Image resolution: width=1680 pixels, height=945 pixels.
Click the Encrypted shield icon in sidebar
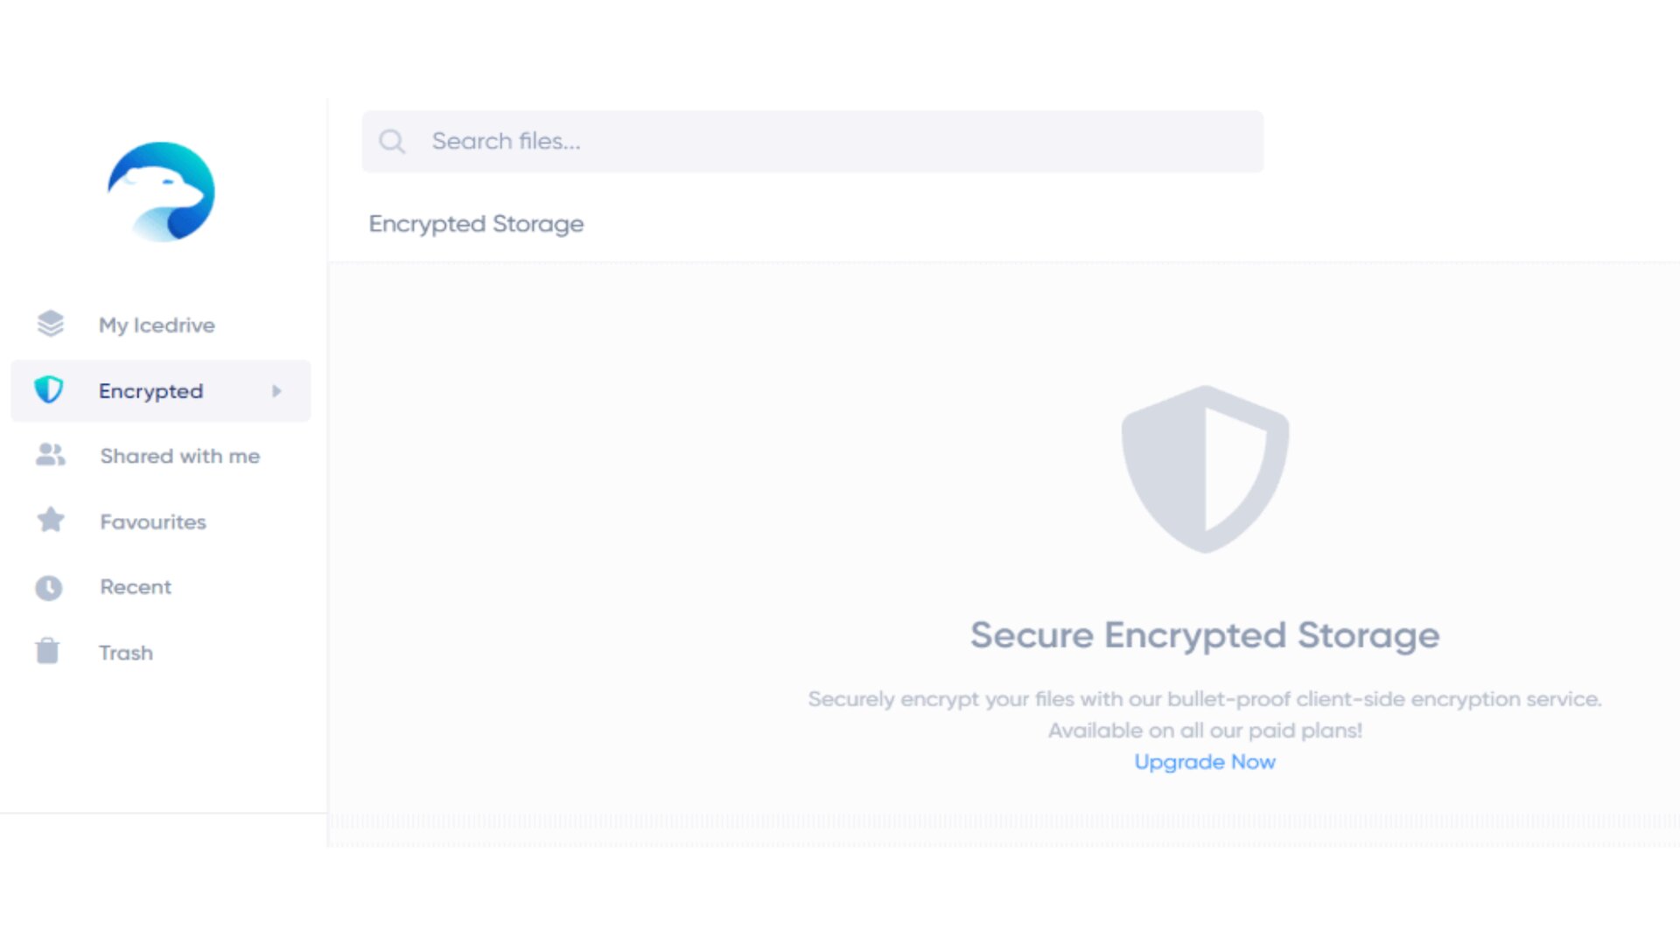pos(49,390)
